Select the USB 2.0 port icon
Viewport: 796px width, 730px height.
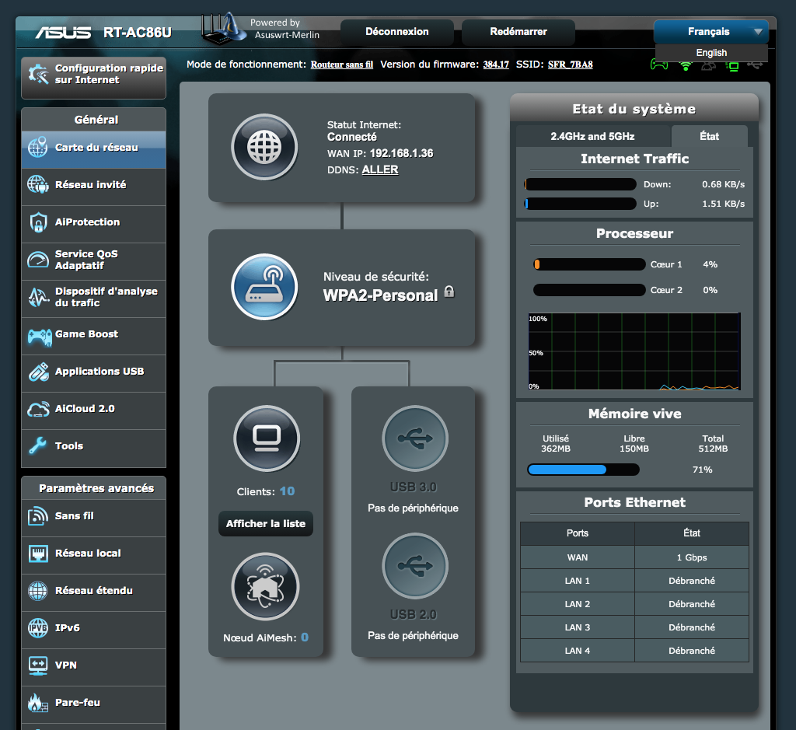pyautogui.click(x=414, y=566)
